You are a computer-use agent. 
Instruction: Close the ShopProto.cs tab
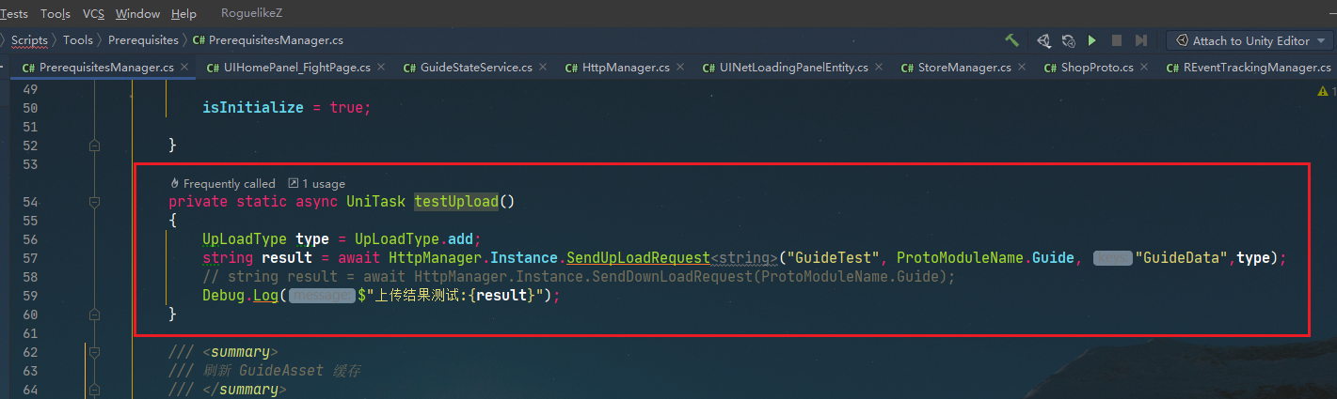coord(1145,67)
